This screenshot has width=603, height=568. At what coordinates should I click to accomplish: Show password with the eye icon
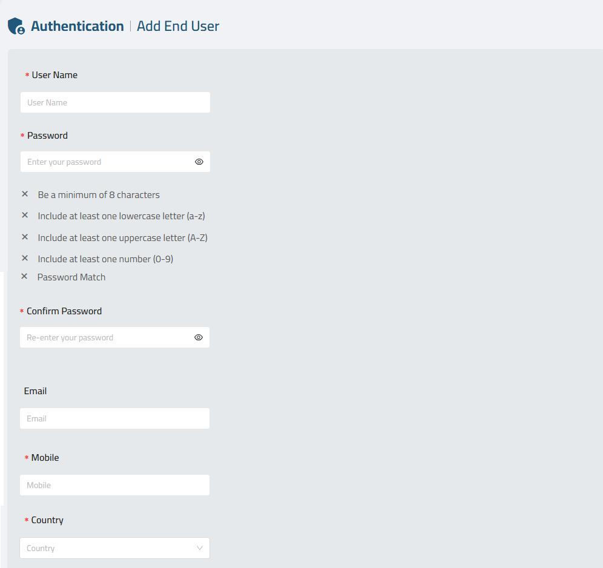click(x=199, y=162)
